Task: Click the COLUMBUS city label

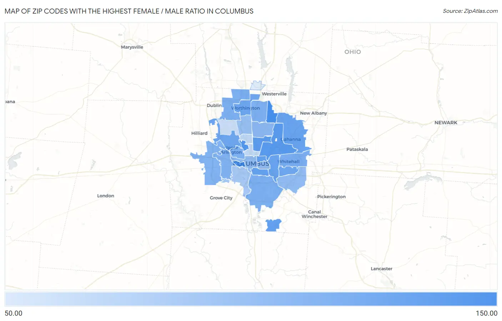Action: point(251,164)
